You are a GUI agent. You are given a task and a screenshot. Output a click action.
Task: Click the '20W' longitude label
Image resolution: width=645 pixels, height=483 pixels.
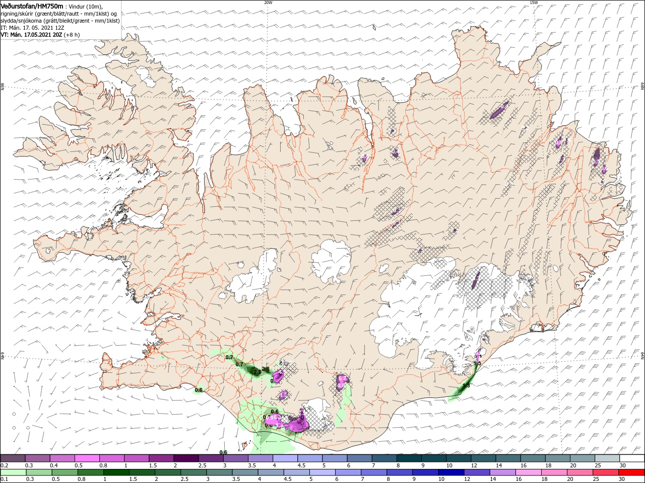tap(268, 3)
